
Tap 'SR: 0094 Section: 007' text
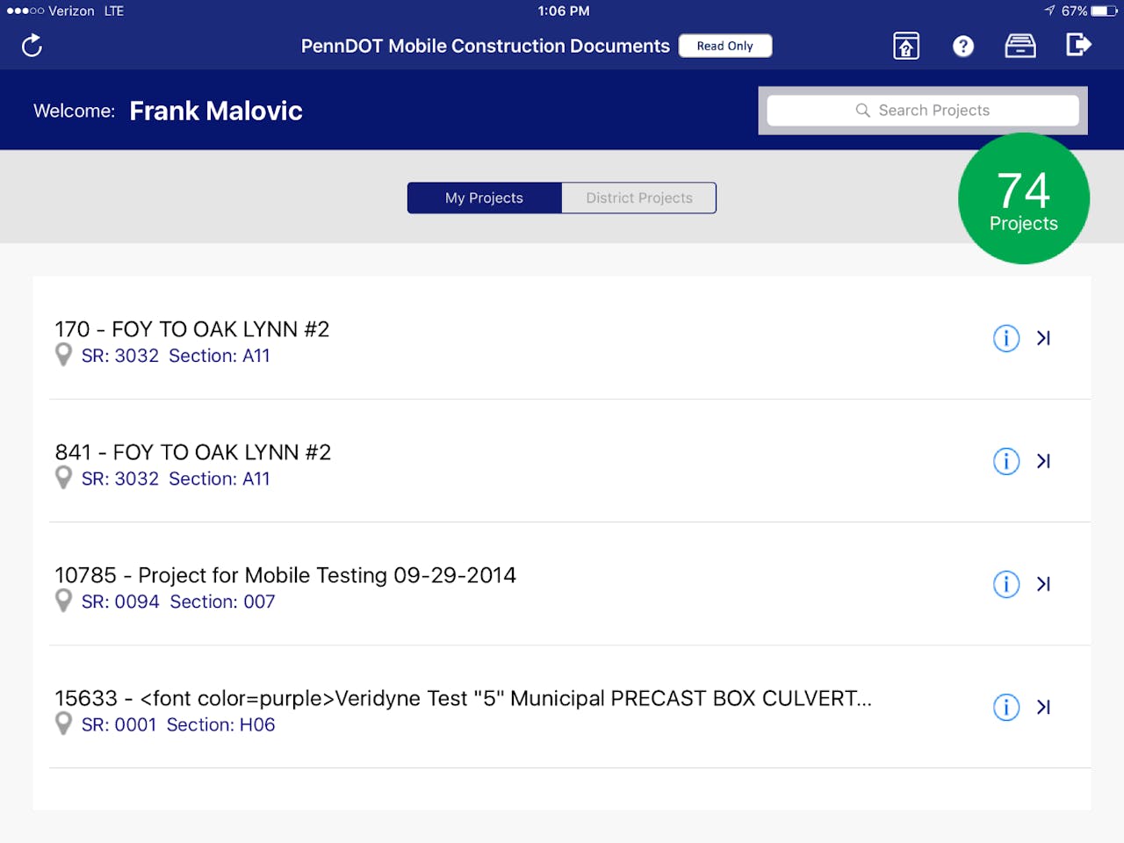click(178, 602)
